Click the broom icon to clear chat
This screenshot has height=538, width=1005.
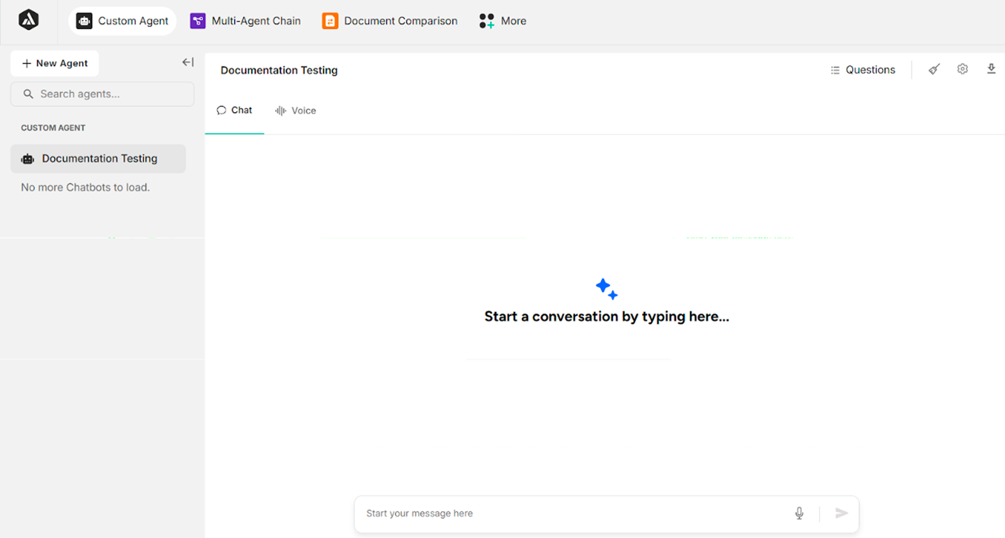pyautogui.click(x=934, y=69)
